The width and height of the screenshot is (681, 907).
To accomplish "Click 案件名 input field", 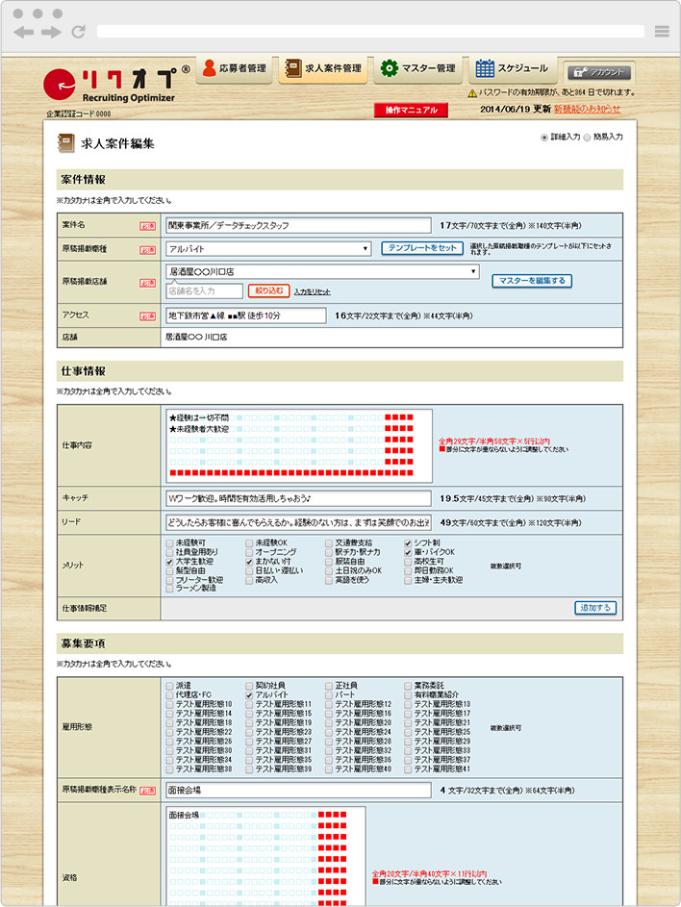I will pos(298,225).
